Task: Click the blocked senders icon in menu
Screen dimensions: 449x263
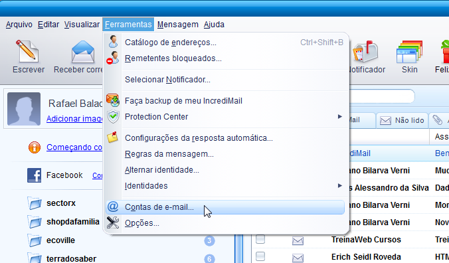Action: (x=113, y=58)
